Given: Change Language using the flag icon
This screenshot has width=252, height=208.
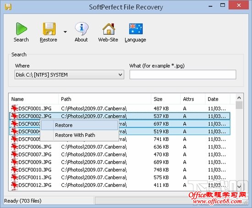Looking at the screenshot, I should click(x=136, y=32).
